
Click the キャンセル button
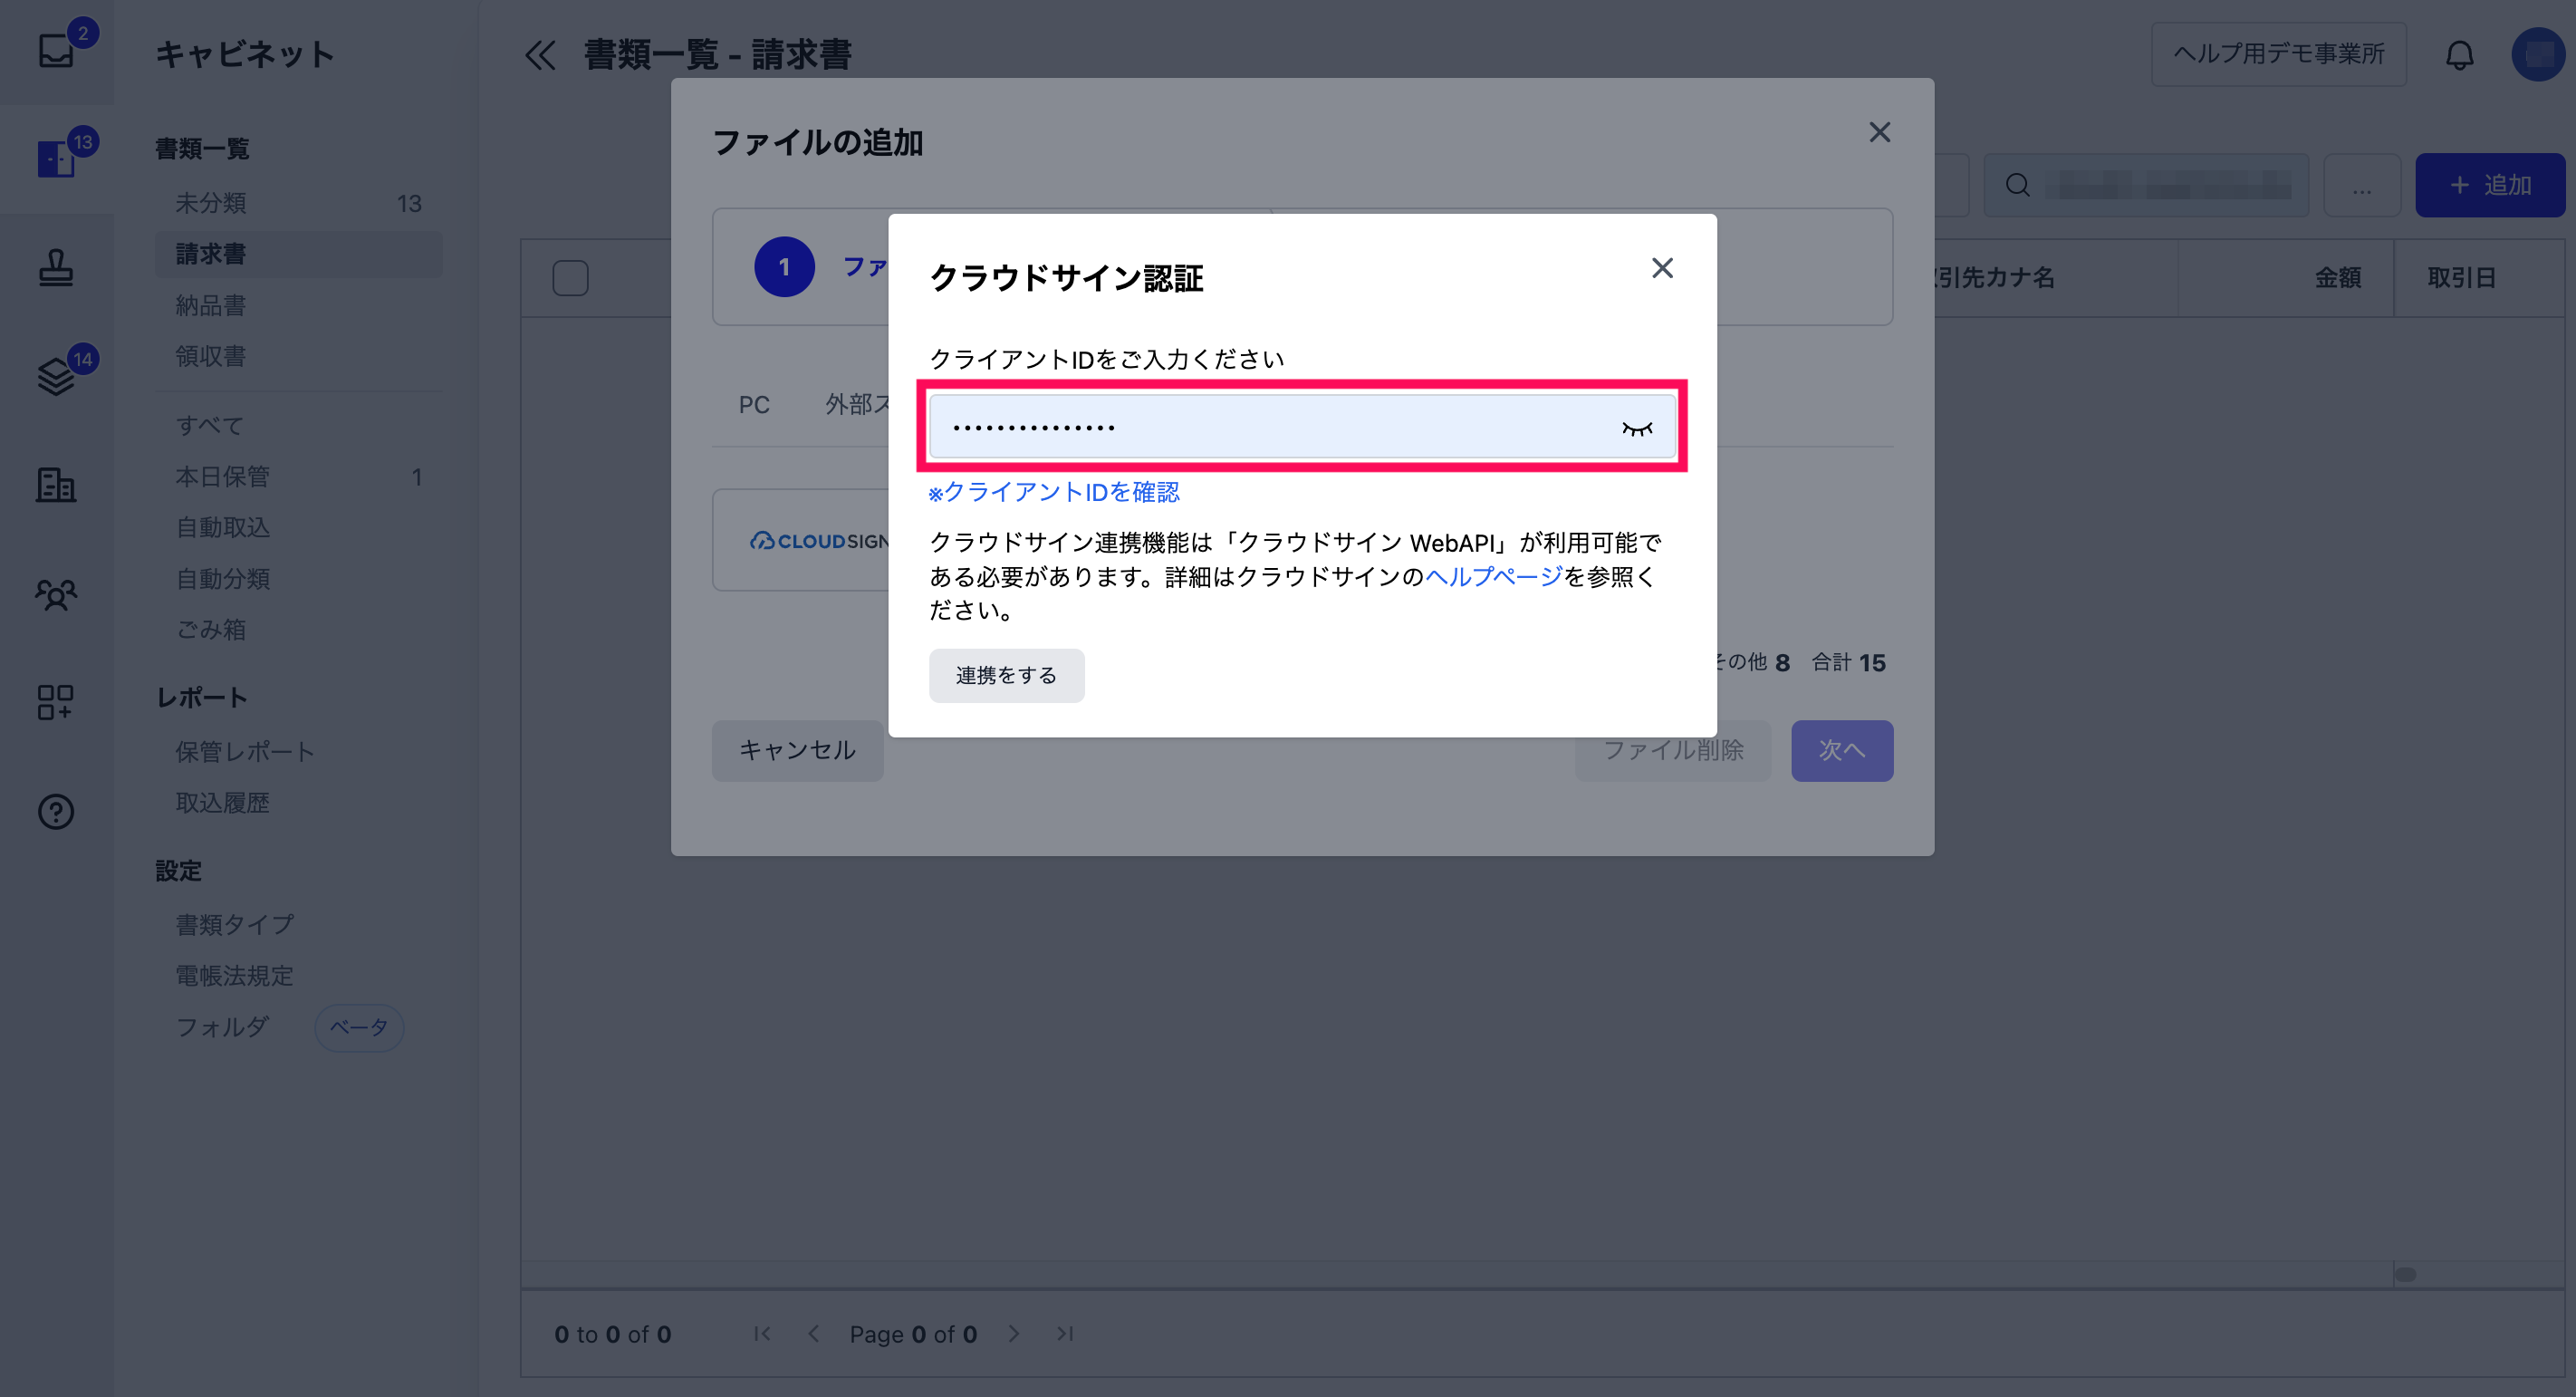pyautogui.click(x=797, y=750)
